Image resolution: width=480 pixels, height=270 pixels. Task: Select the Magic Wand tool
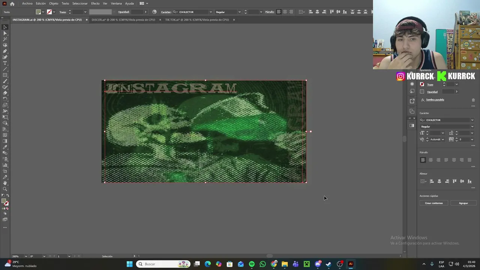pyautogui.click(x=5, y=39)
